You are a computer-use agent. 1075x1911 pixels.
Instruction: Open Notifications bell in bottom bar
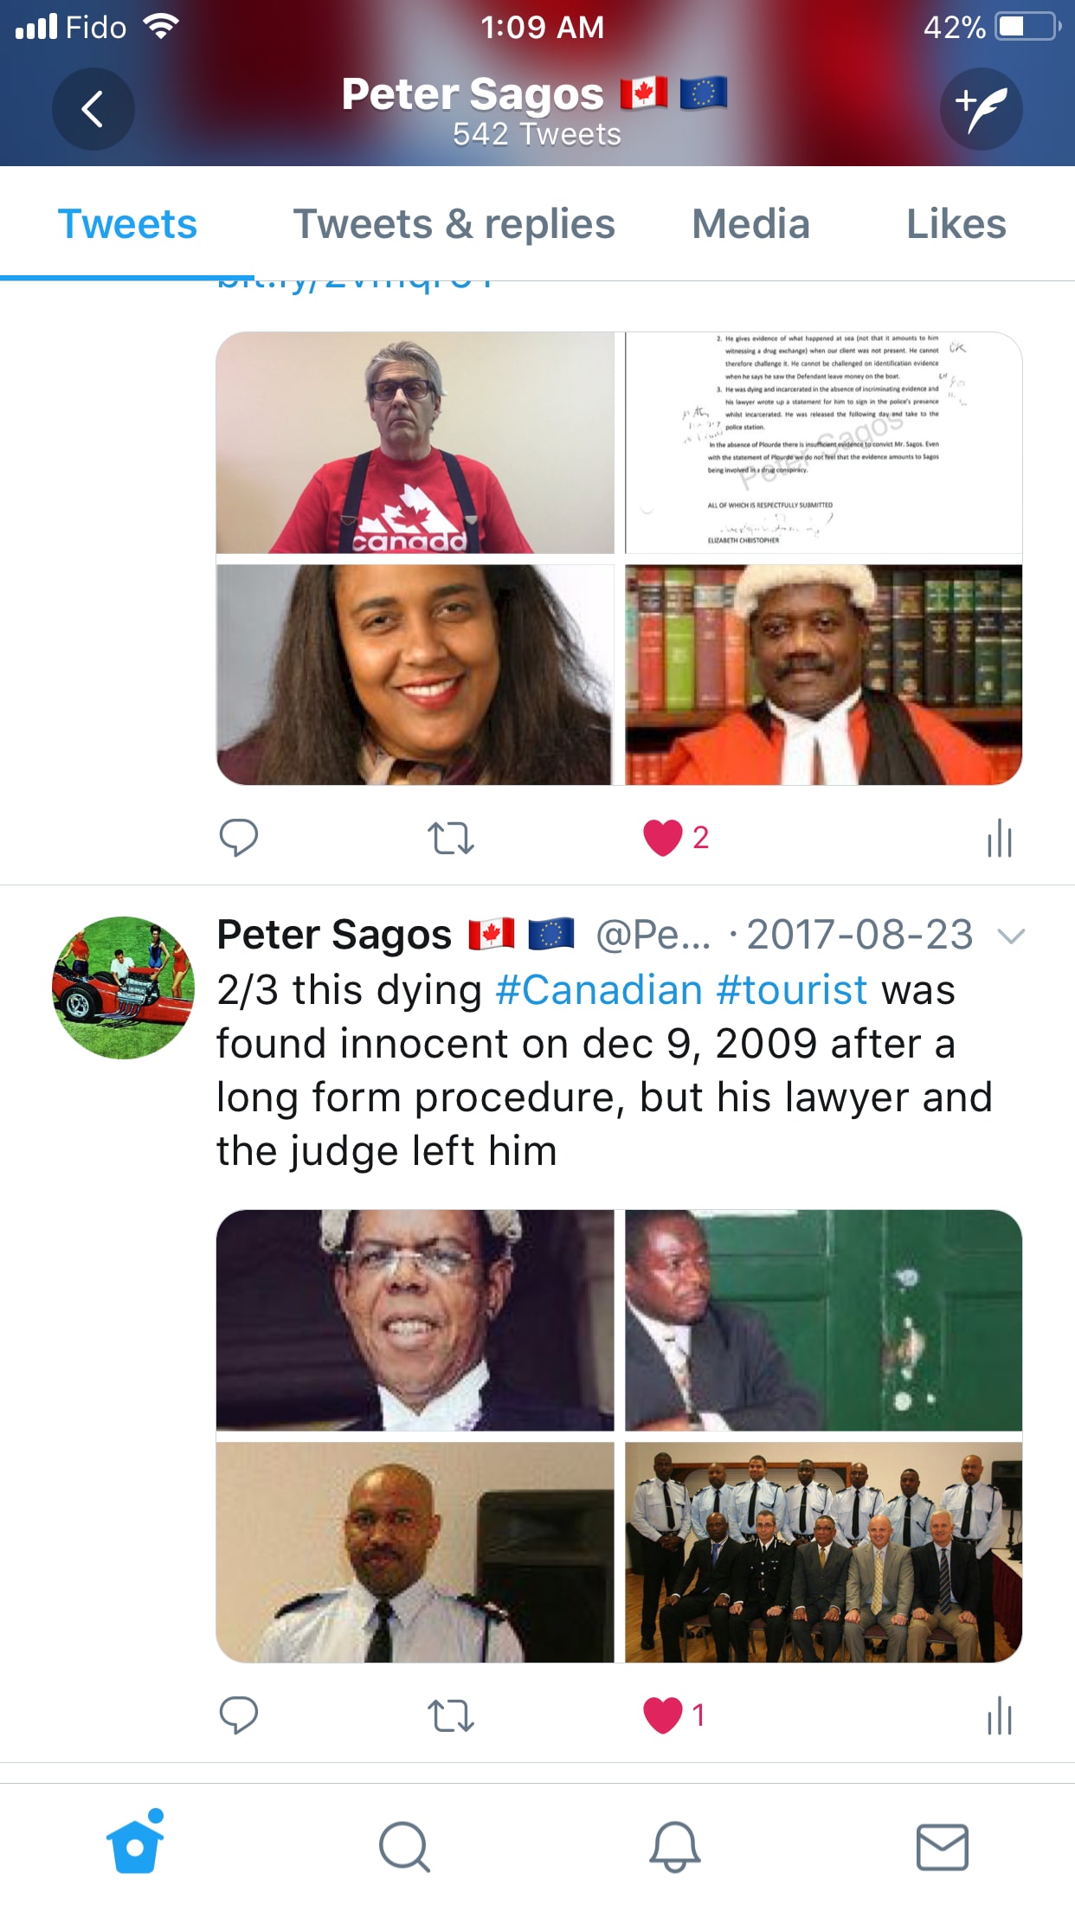coord(674,1846)
